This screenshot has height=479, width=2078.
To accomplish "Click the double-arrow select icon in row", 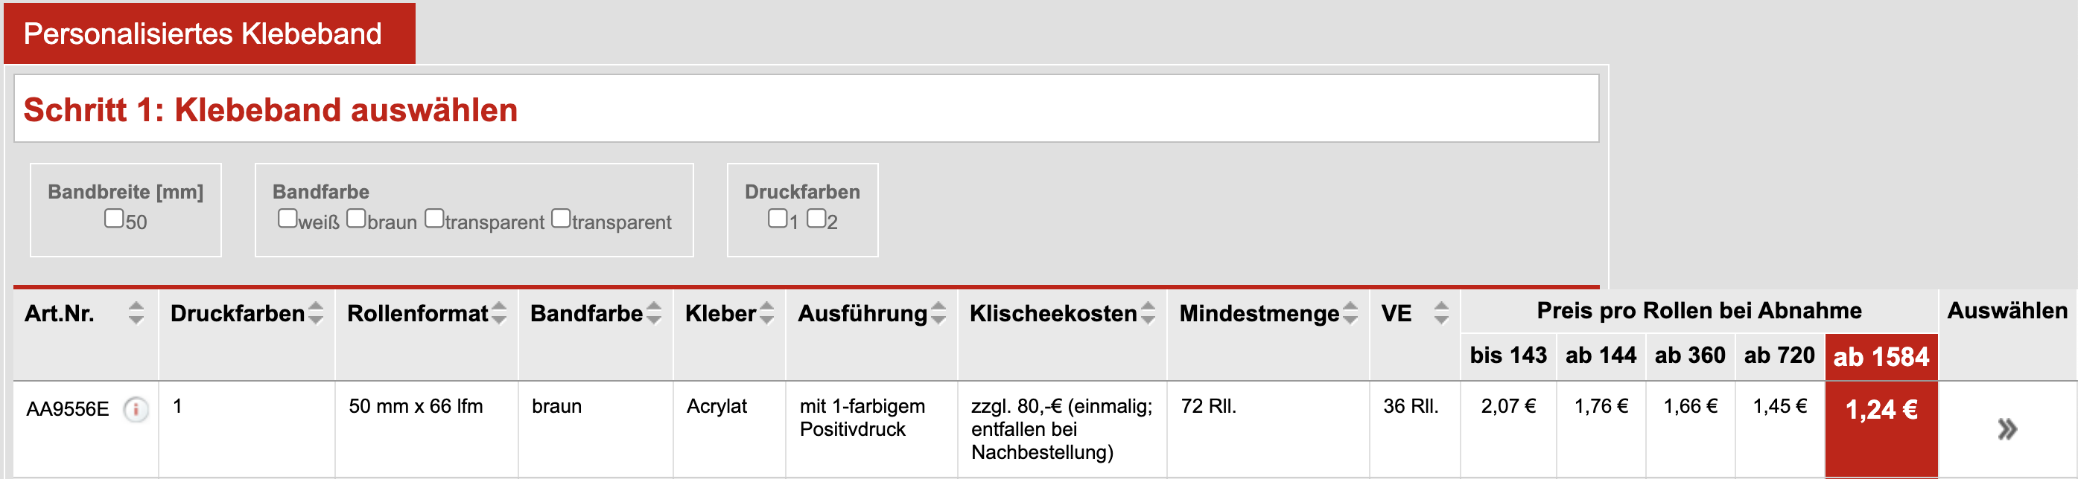I will [x=2007, y=429].
